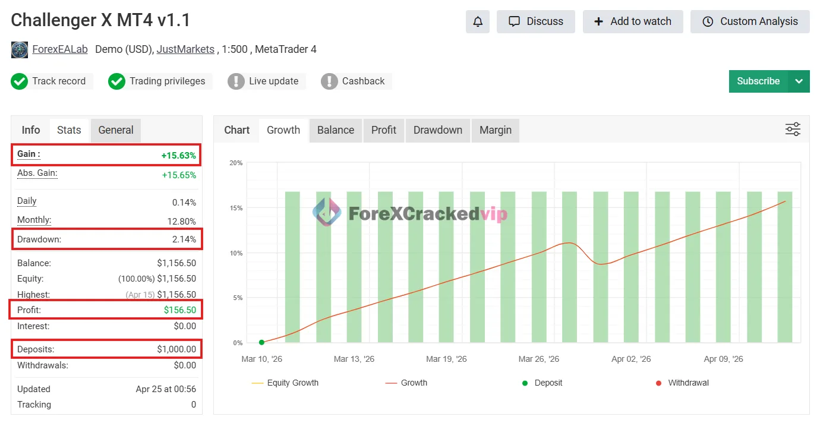Click the Deposits $1,000.00 value
Image resolution: width=820 pixels, height=426 pixels.
(x=176, y=349)
